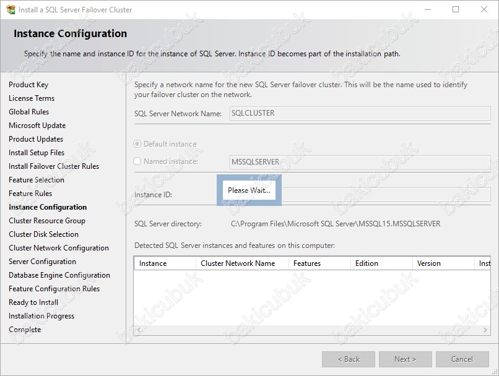This screenshot has width=499, height=376.
Task: Open the Install Failover Cluster Rules step
Action: 54,166
